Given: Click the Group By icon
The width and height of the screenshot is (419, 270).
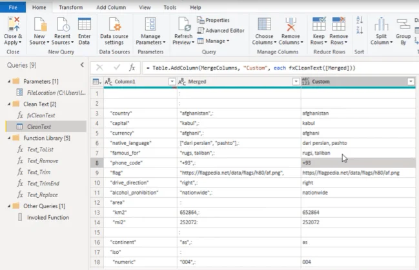Looking at the screenshot, I should click(404, 24).
